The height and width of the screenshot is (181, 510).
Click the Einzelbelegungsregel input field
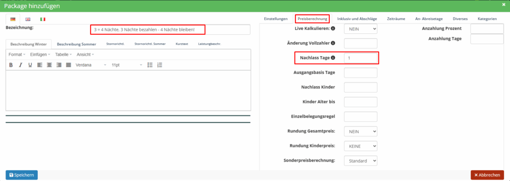click(361, 117)
